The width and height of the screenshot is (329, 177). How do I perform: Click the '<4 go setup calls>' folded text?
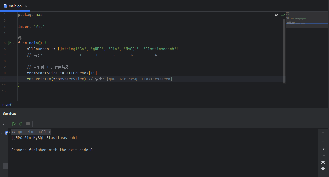[x=31, y=132]
